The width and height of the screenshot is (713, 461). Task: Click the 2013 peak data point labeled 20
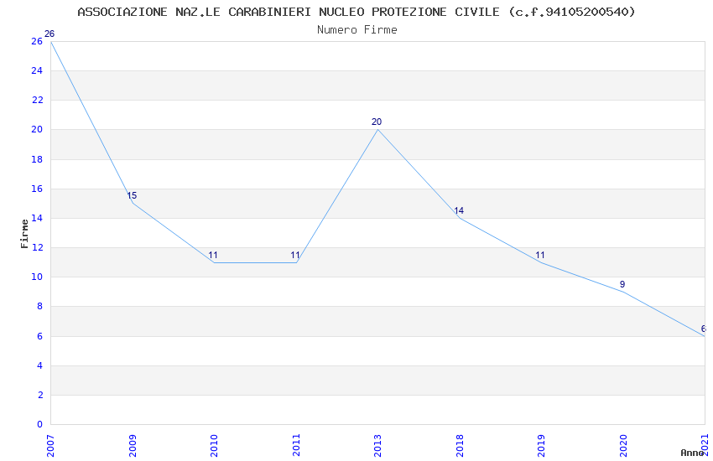(x=377, y=129)
